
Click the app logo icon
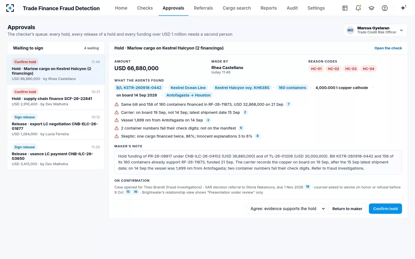point(10,8)
